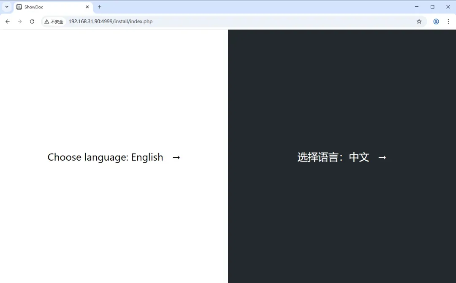The image size is (456, 283).
Task: Reload the install page
Action: [32, 22]
